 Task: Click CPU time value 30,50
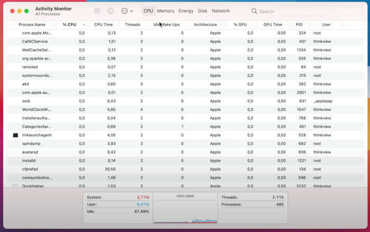coord(110,169)
